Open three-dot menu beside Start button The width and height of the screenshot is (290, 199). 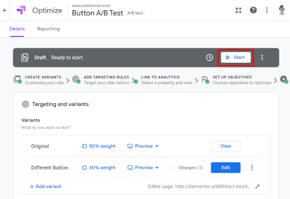[262, 57]
